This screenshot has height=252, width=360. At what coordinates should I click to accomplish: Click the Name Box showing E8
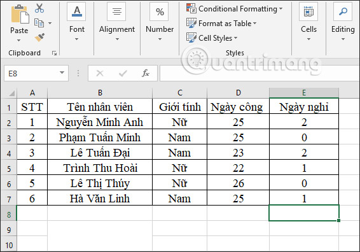[36, 73]
